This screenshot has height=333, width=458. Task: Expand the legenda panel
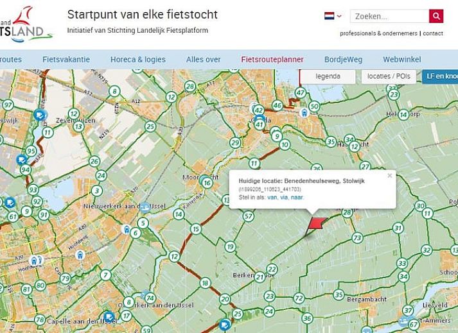(x=328, y=76)
